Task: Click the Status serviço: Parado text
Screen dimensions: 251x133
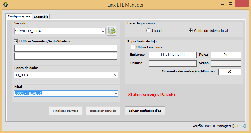Action: tap(151, 94)
